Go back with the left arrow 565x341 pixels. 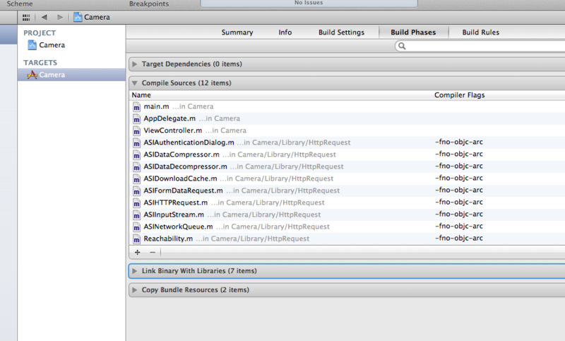44,17
